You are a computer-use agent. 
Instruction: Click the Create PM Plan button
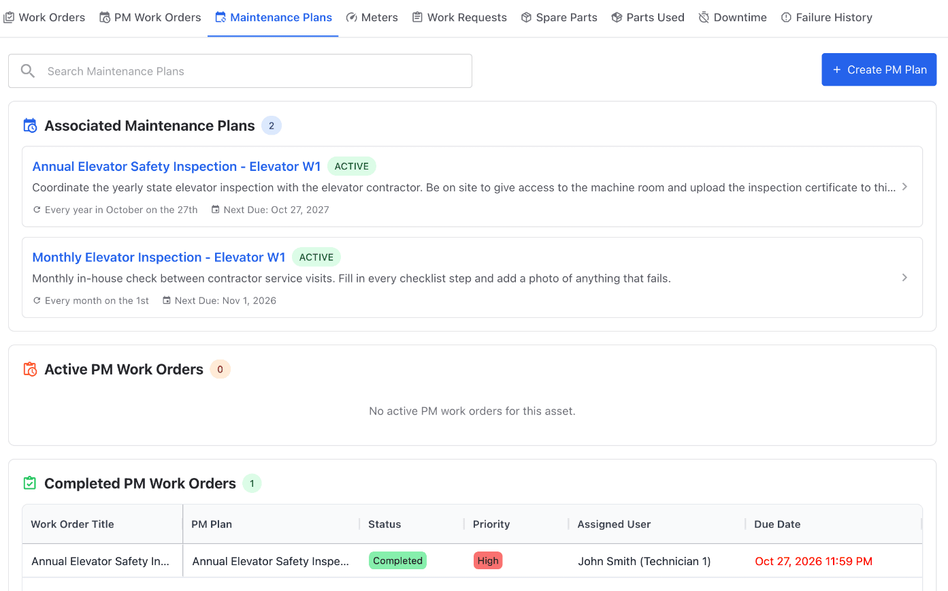point(879,69)
